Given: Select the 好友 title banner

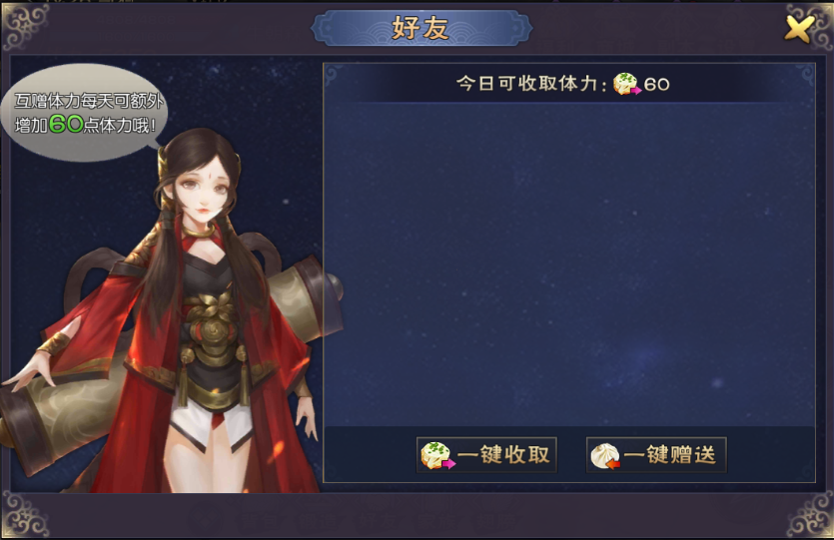Looking at the screenshot, I should coord(420,28).
